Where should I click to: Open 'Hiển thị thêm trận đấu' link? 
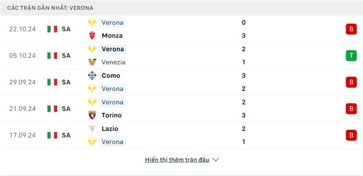(177, 160)
